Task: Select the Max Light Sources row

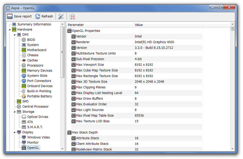Action: [x=136, y=110]
